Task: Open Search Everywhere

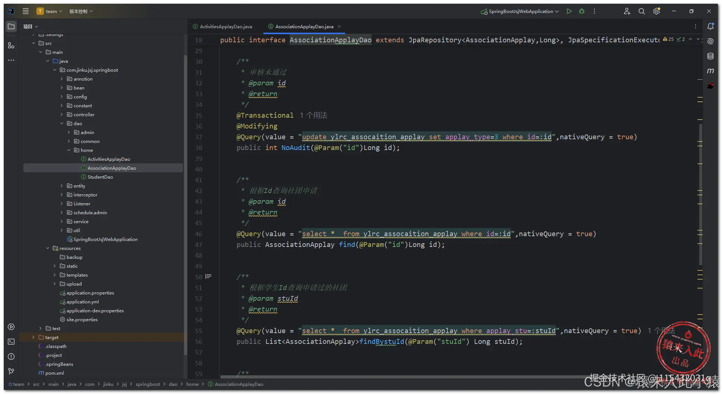Action: [x=642, y=11]
